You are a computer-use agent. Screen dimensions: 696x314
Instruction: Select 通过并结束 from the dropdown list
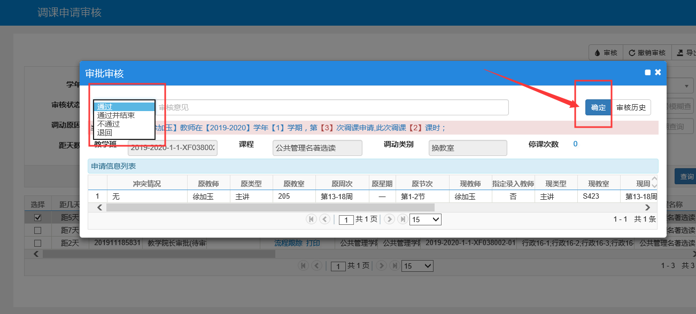click(x=116, y=115)
